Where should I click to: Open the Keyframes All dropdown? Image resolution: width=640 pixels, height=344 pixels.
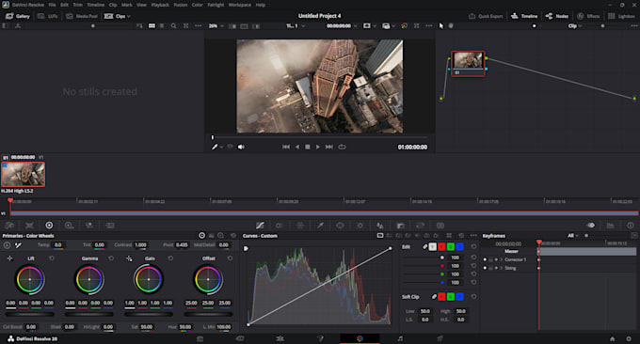tap(573, 236)
